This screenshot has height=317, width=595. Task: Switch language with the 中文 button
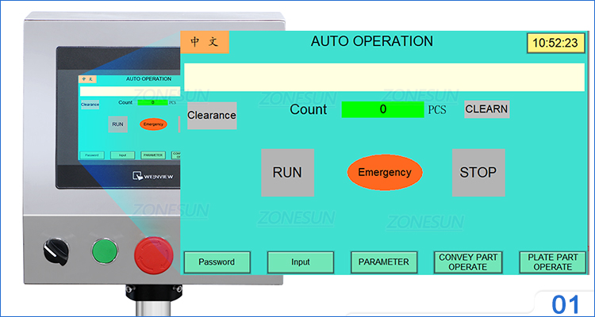coord(205,42)
